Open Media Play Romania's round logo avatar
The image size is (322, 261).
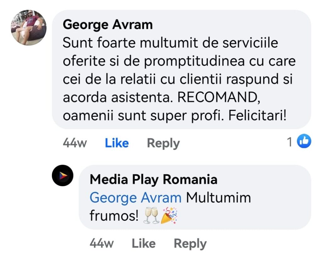click(x=63, y=176)
